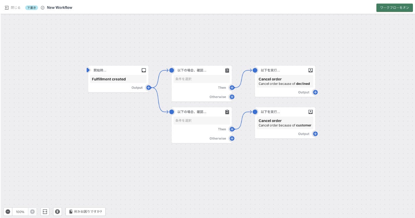Screen dimensions: 415x218
Task: Open the accessibility options icon
Action: click(x=57, y=212)
